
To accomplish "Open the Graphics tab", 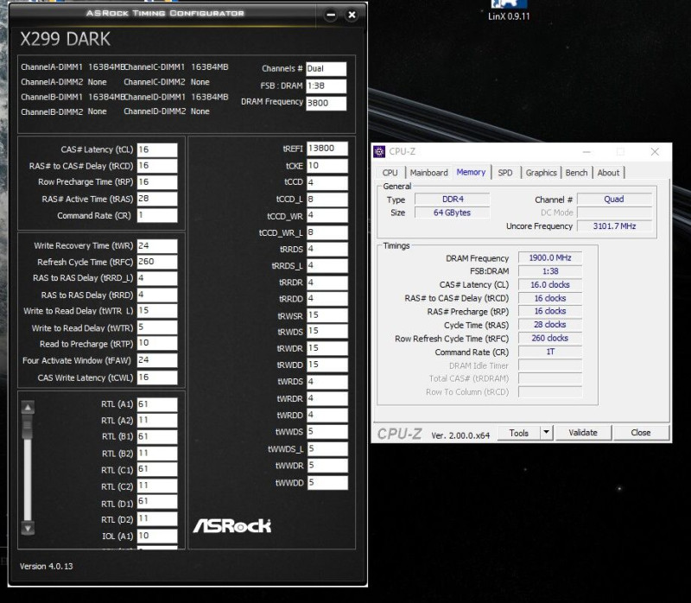I will coord(542,173).
